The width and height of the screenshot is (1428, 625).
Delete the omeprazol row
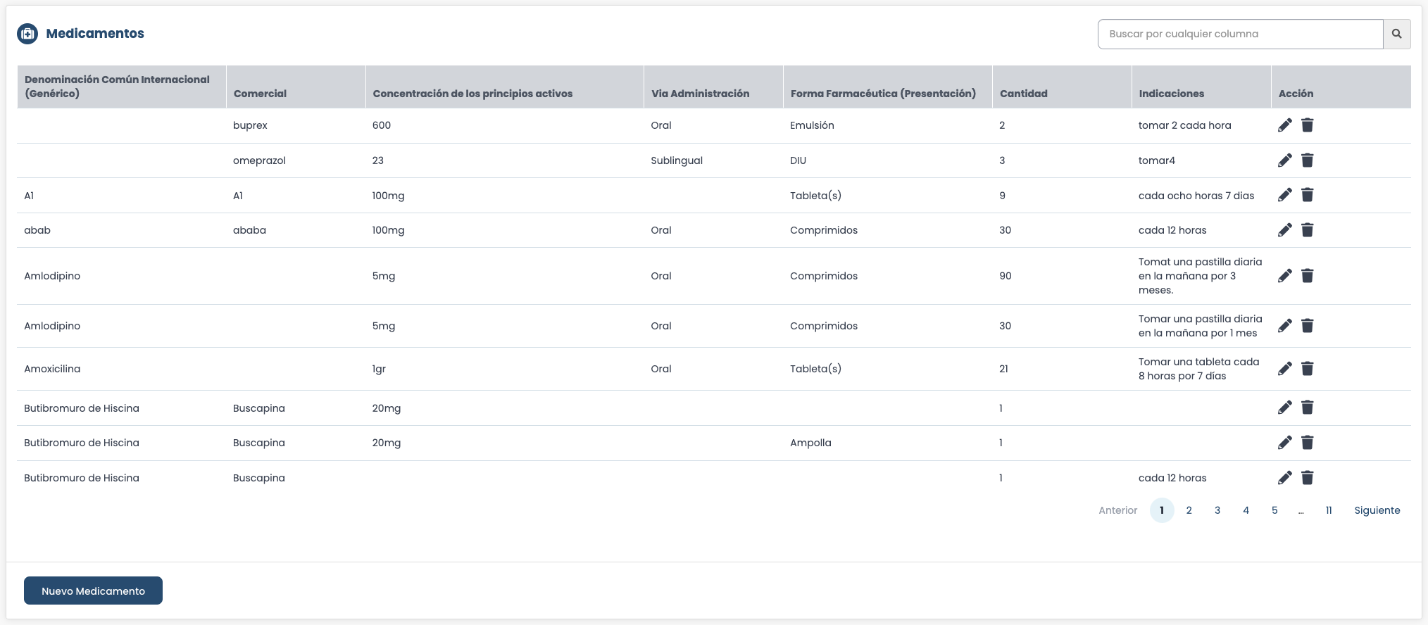pyautogui.click(x=1308, y=160)
